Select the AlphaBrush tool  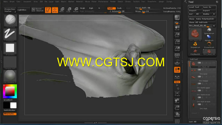pos(209,38)
